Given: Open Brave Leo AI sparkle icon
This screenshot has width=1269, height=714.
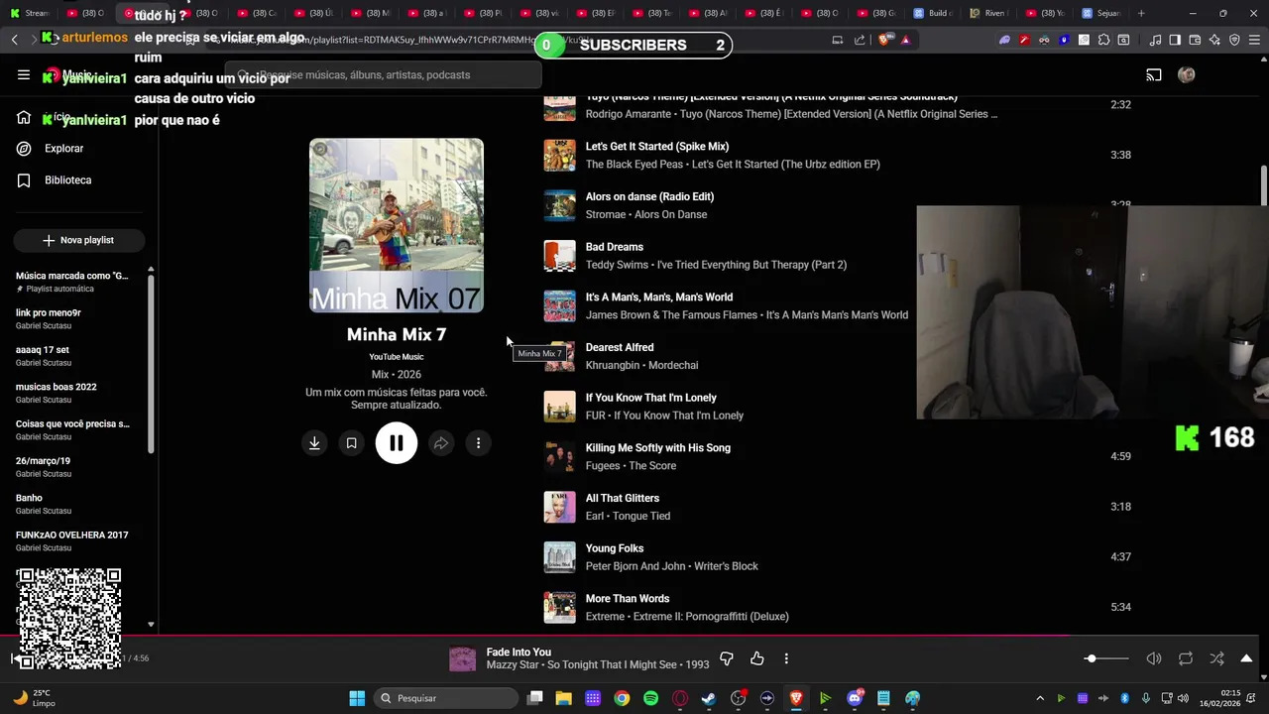Looking at the screenshot, I should point(1214,40).
